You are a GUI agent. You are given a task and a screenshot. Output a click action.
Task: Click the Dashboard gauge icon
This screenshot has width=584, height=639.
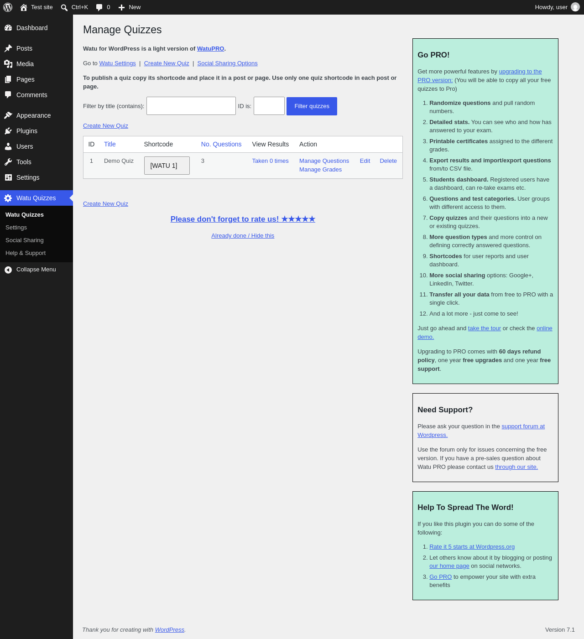tap(8, 28)
